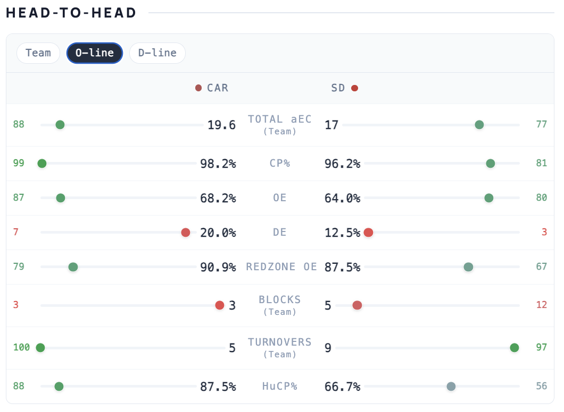Click SD's gray HuCP% percentile dot
Viewport: 564px width, 412px height.
(451, 387)
